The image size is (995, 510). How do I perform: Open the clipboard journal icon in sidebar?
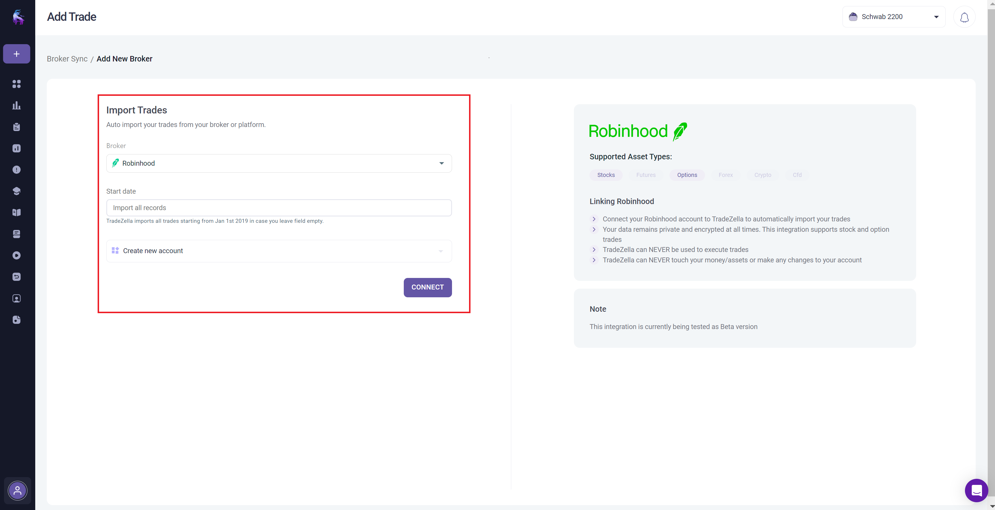pyautogui.click(x=17, y=127)
